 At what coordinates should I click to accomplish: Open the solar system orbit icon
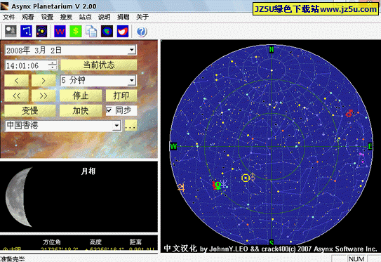point(42,32)
